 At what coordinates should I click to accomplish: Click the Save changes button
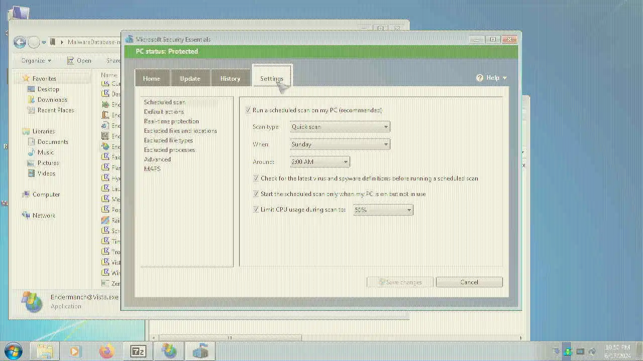(400, 282)
